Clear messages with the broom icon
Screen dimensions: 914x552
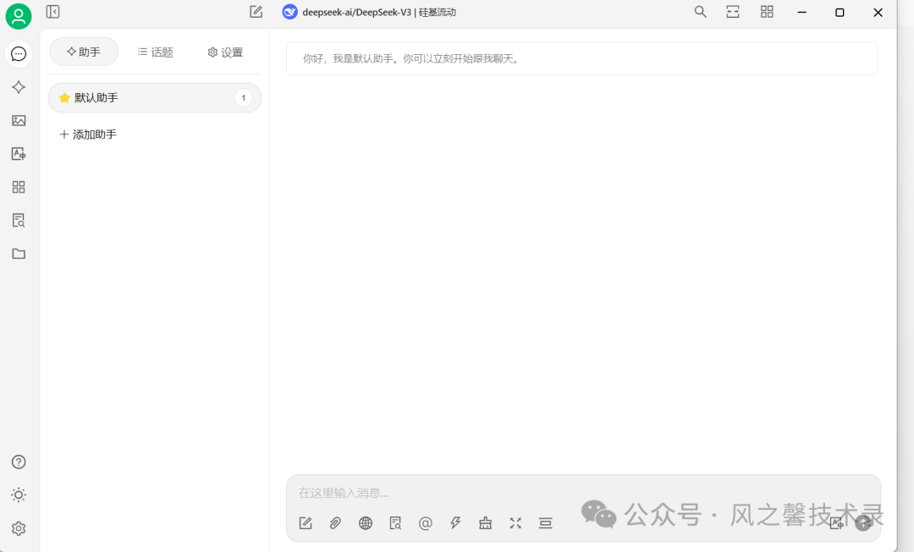tap(486, 523)
